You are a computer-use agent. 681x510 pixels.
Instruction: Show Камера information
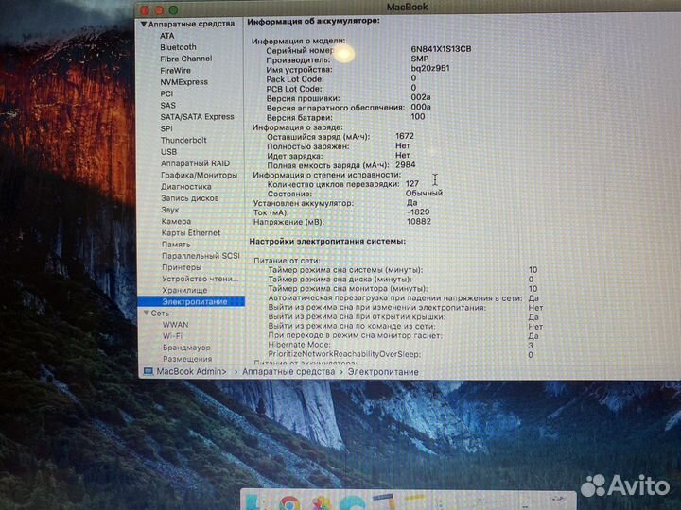176,222
